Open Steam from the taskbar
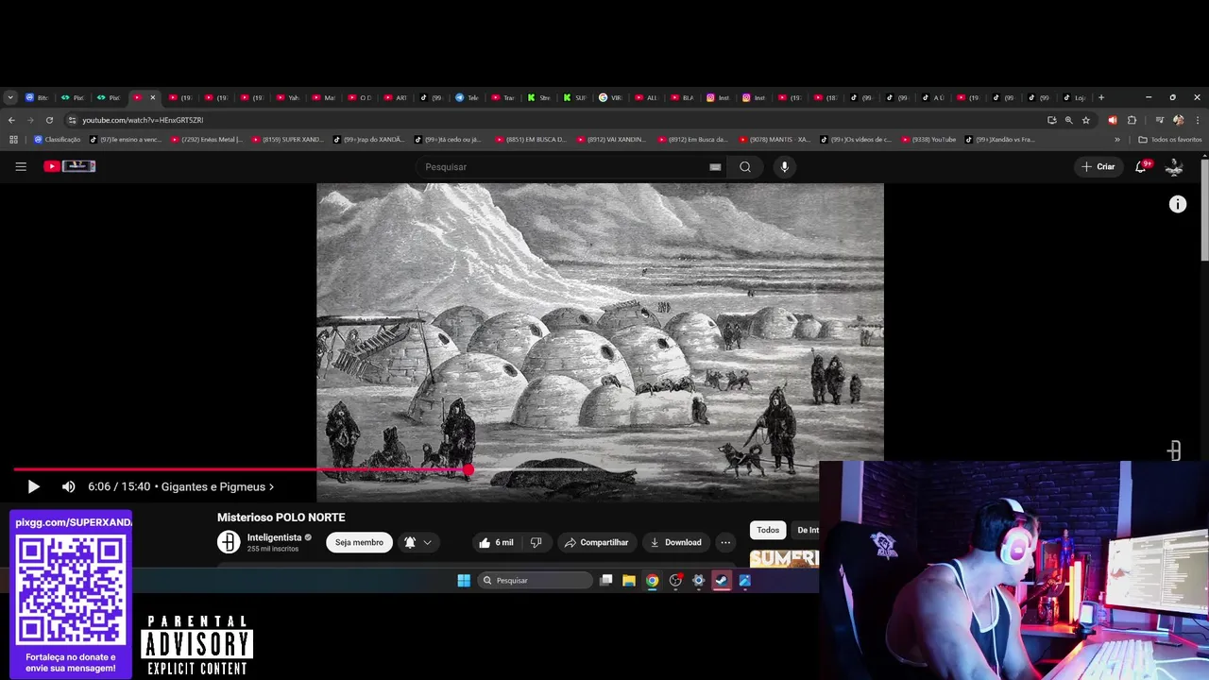Screen dimensions: 1209x680 tap(722, 581)
